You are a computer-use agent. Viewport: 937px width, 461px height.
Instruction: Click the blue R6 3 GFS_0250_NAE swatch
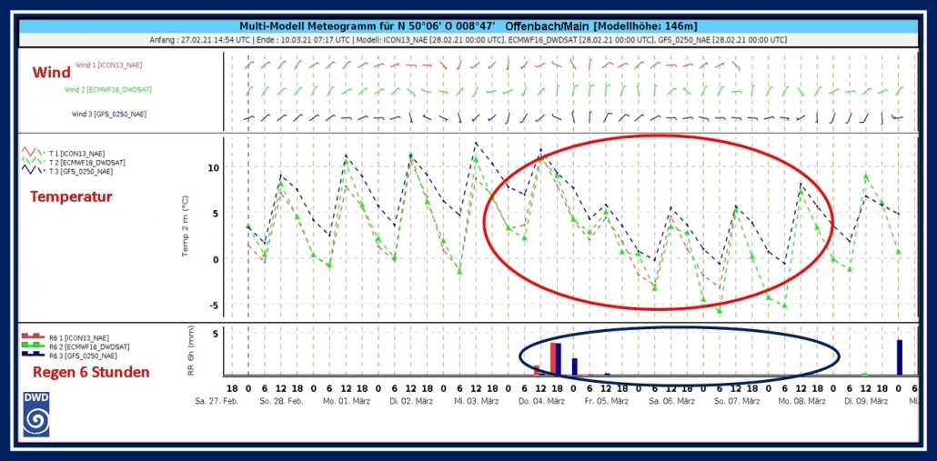click(34, 356)
